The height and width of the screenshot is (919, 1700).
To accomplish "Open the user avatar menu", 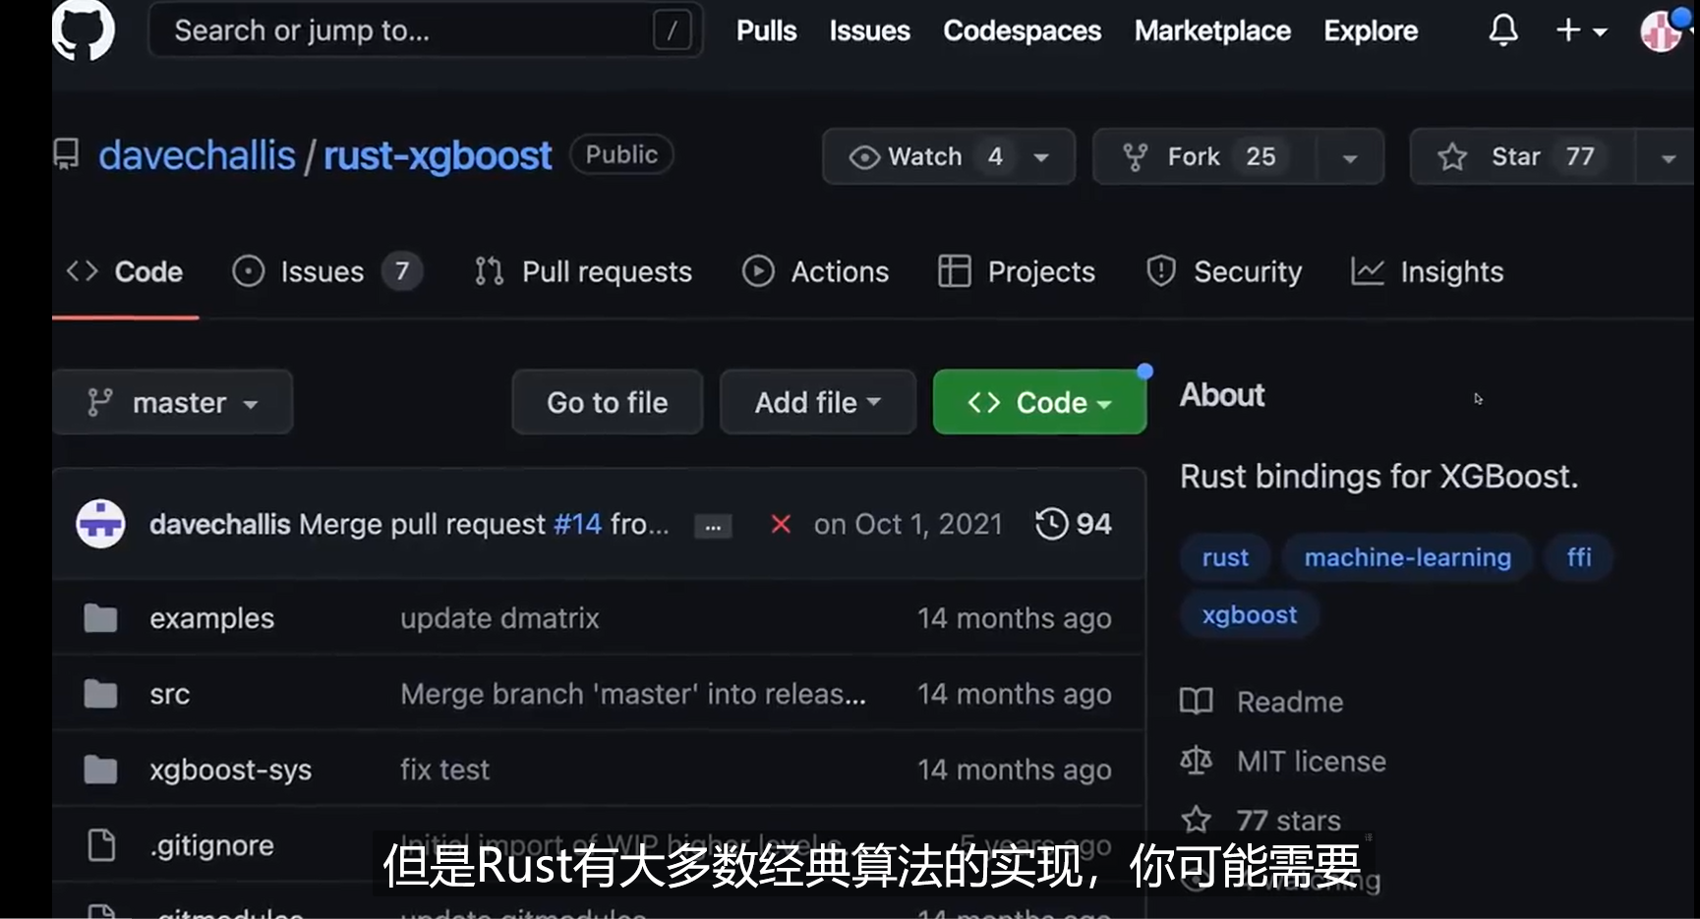I will (x=1662, y=30).
